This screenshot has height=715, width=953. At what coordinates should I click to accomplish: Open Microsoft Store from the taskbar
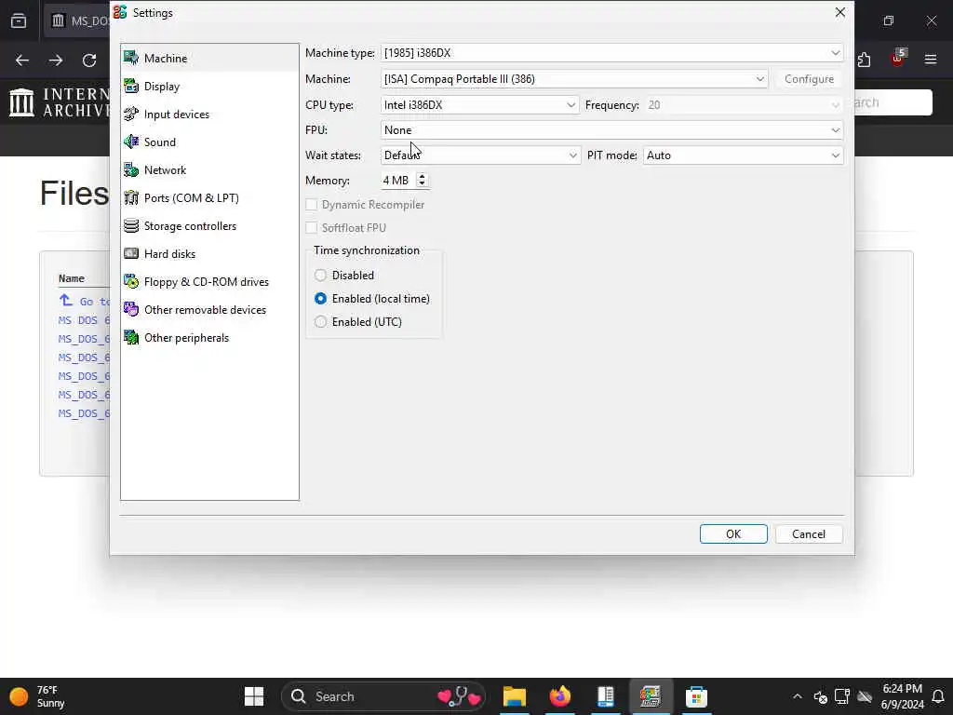696,696
